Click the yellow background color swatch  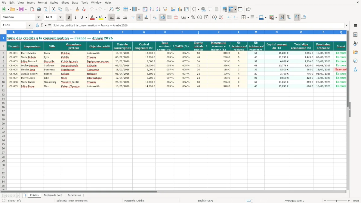pyautogui.click(x=101, y=17)
